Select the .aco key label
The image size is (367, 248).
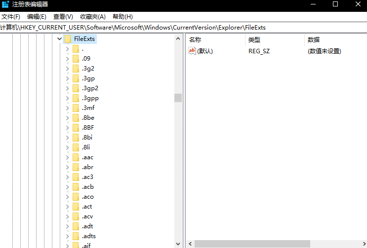pyautogui.click(x=88, y=197)
